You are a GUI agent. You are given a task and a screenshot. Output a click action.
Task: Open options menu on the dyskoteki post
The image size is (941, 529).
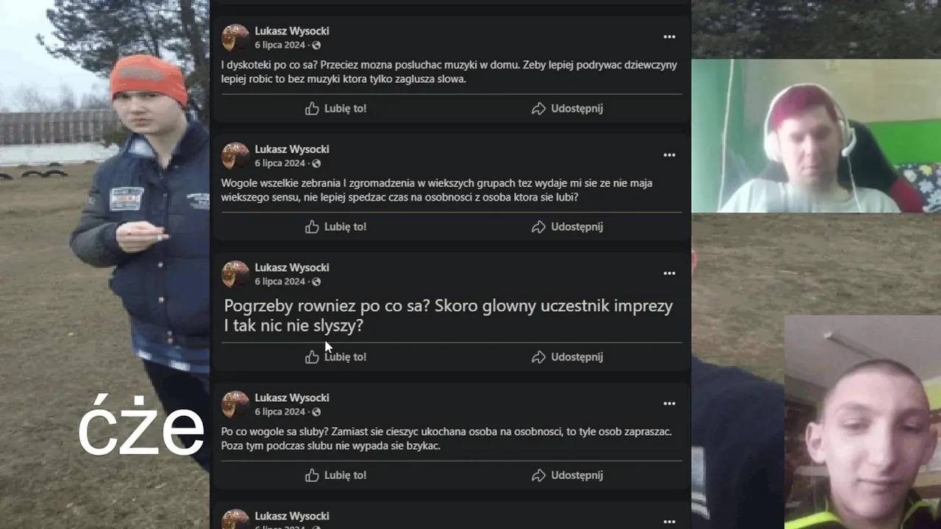669,37
